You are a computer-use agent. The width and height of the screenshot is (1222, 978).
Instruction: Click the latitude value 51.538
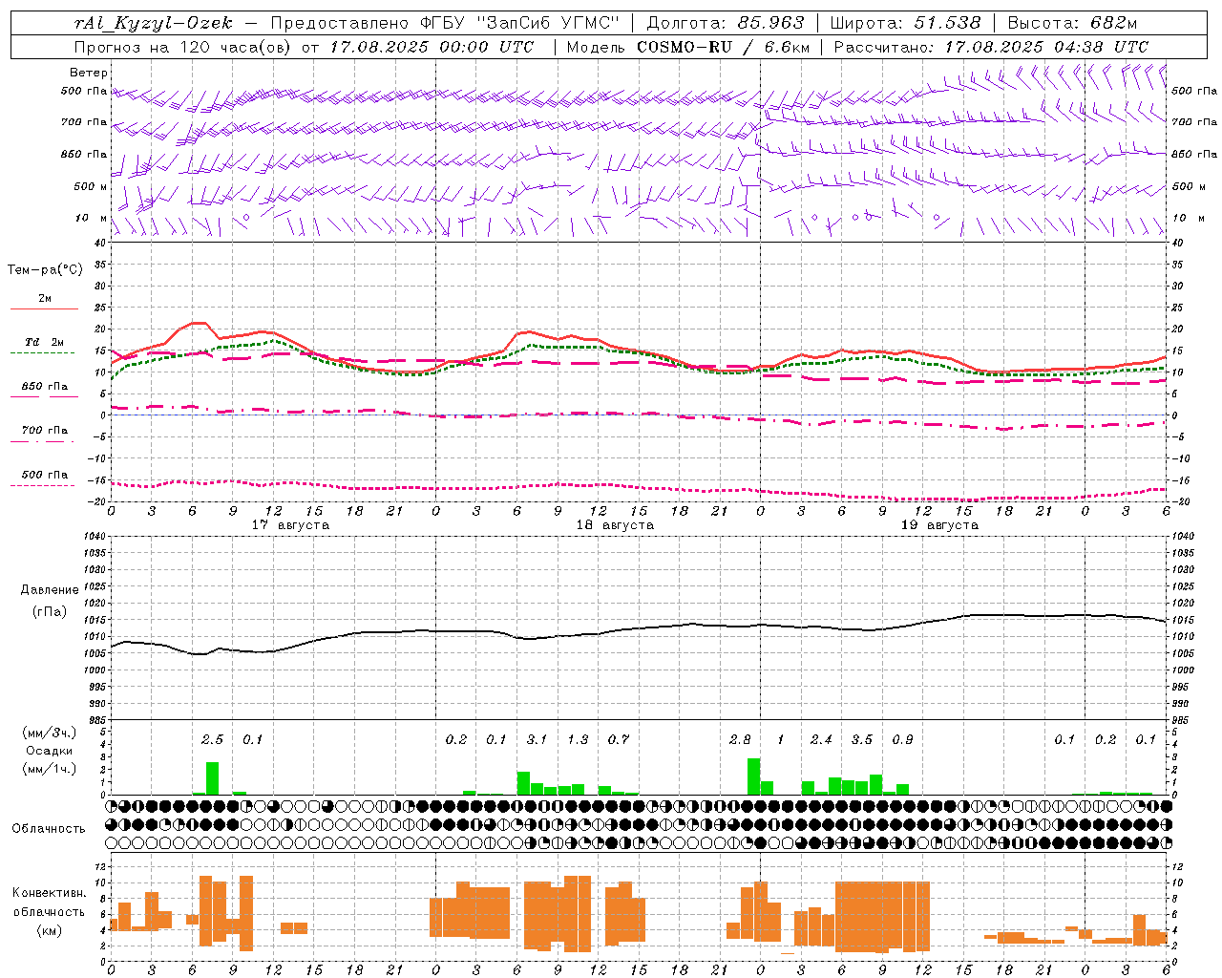click(946, 23)
